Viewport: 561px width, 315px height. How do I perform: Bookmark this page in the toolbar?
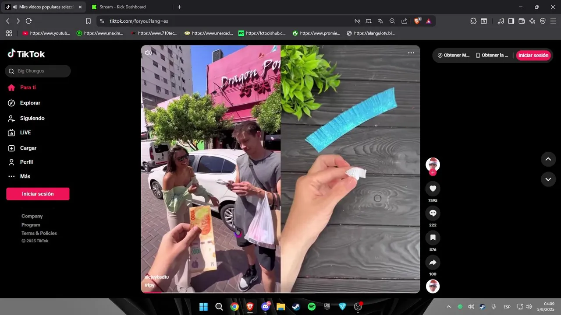pos(88,21)
